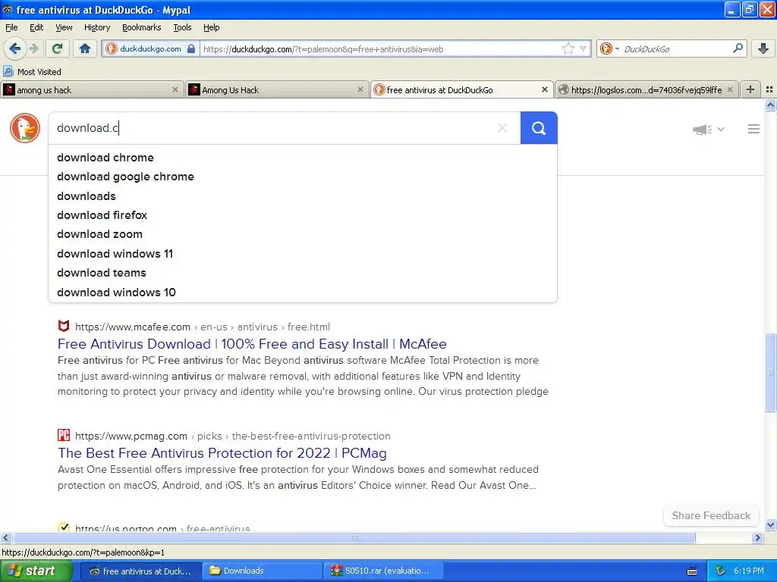Choose suggestion 'download google chrome'

click(x=303, y=177)
